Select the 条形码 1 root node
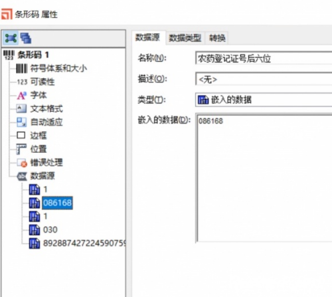332x297 pixels. [x=33, y=55]
